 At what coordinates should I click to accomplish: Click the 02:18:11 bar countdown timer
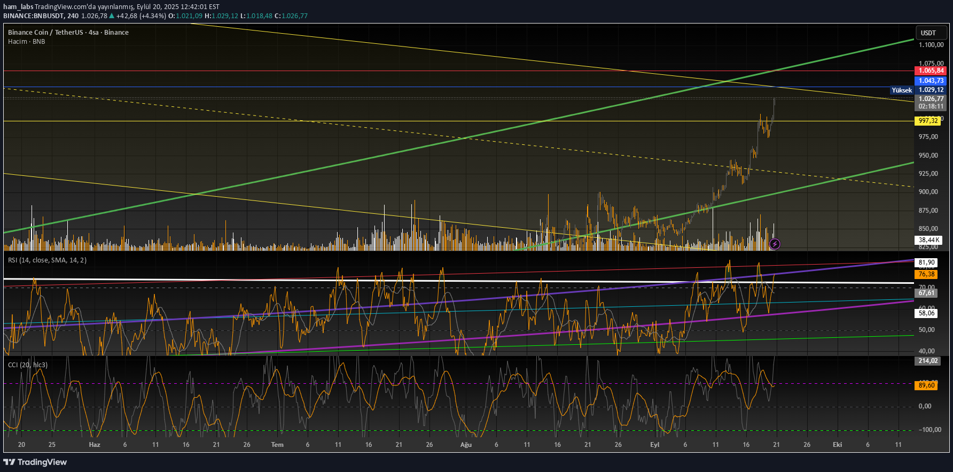(x=931, y=106)
